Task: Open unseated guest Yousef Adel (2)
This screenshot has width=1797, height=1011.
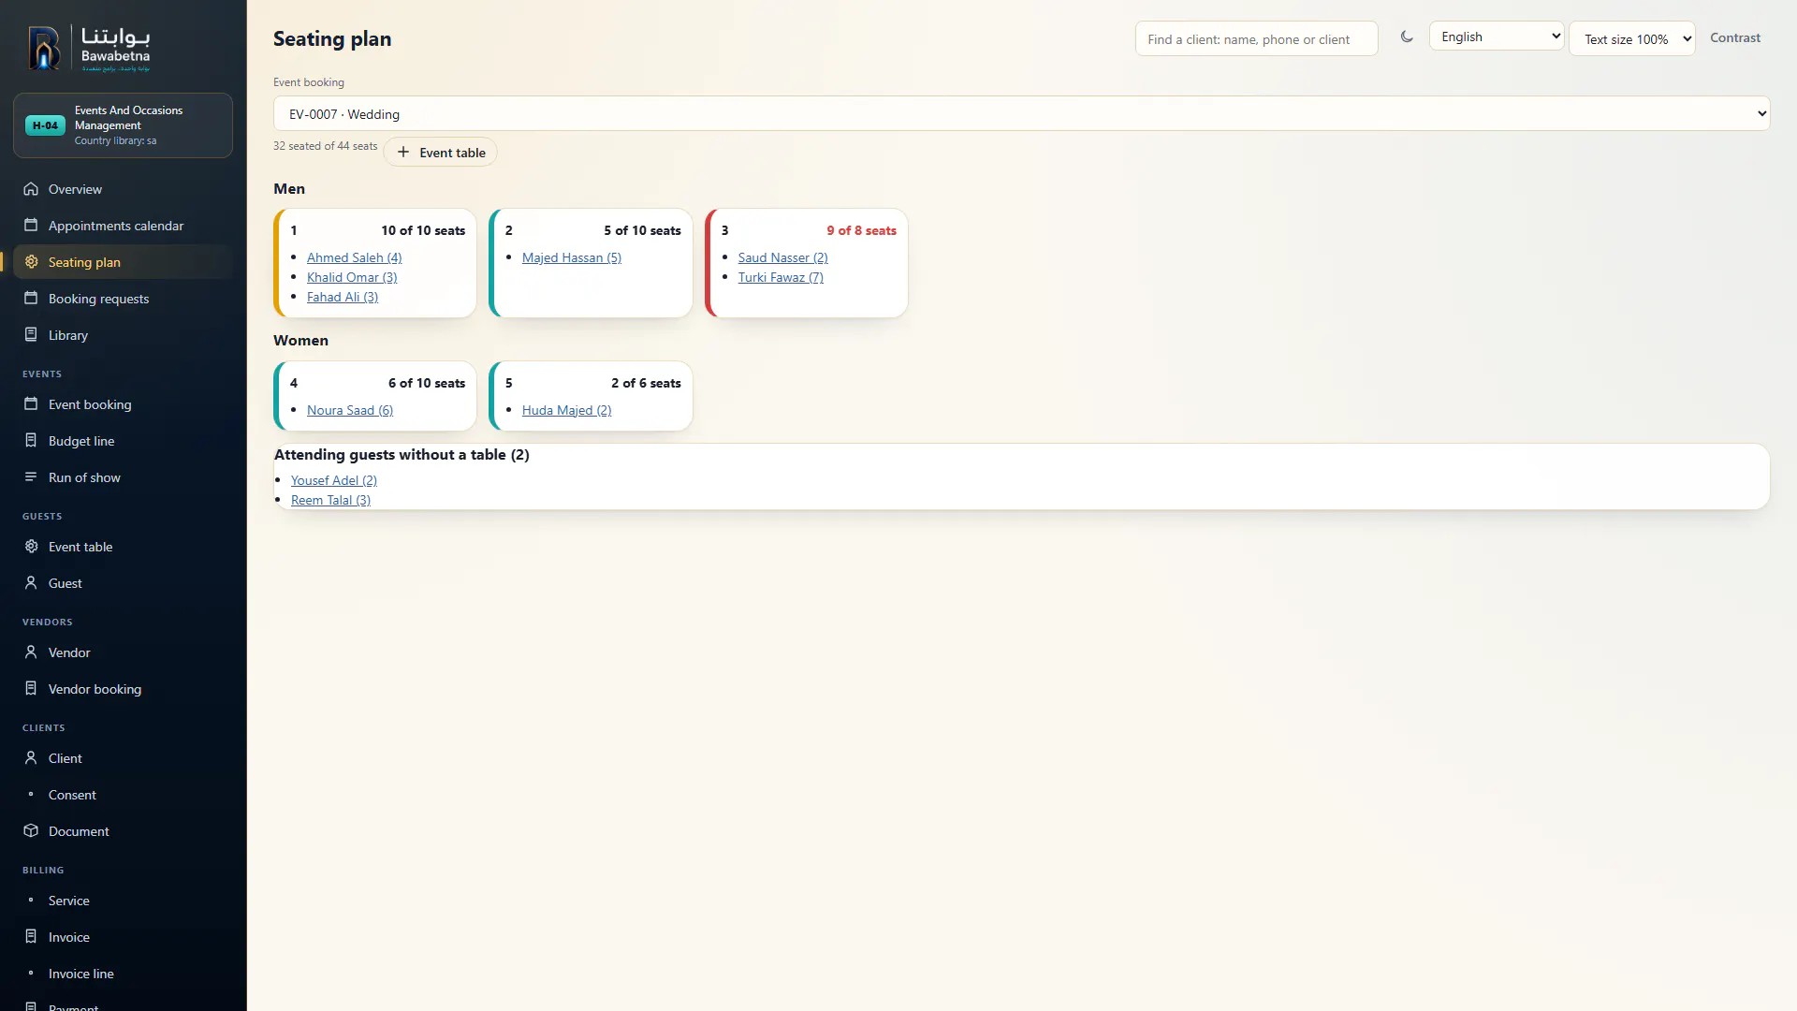Action: click(334, 480)
